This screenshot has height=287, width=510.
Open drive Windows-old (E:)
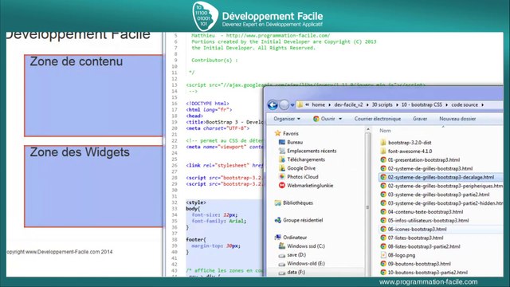point(302,264)
